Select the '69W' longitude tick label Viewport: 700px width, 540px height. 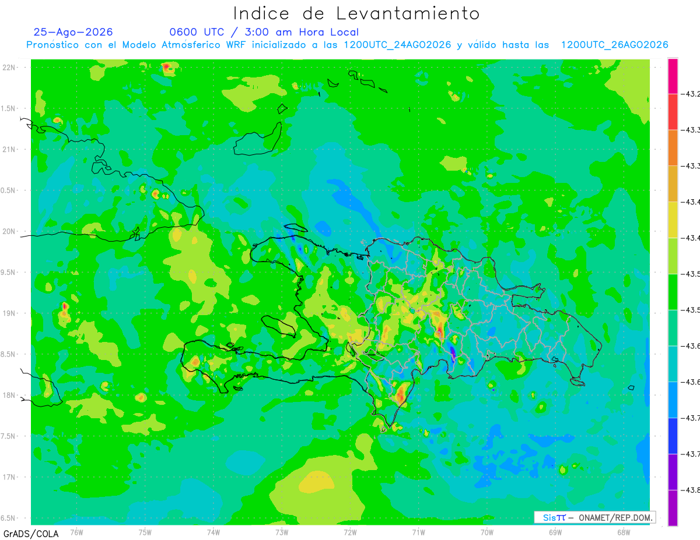point(555,532)
